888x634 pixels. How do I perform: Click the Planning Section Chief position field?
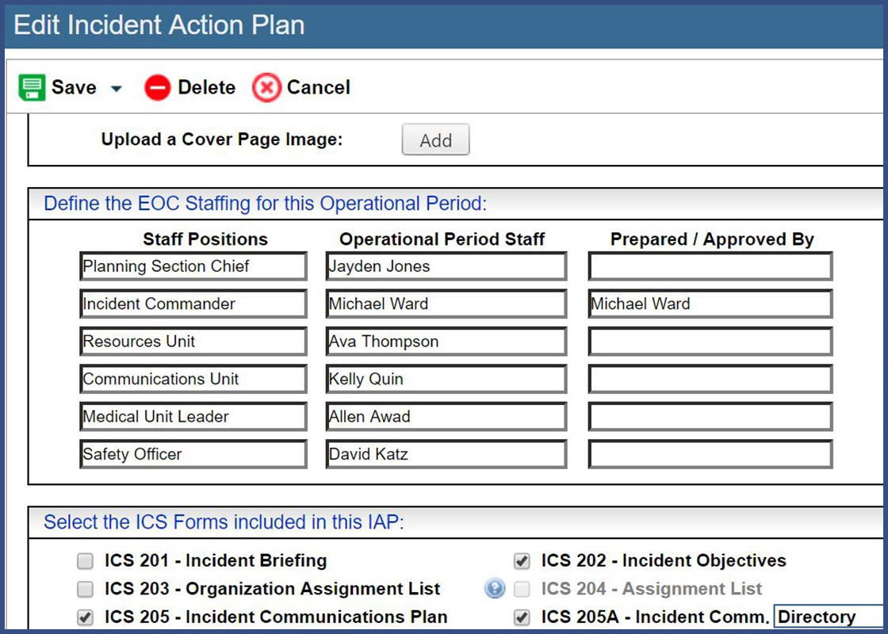click(193, 267)
